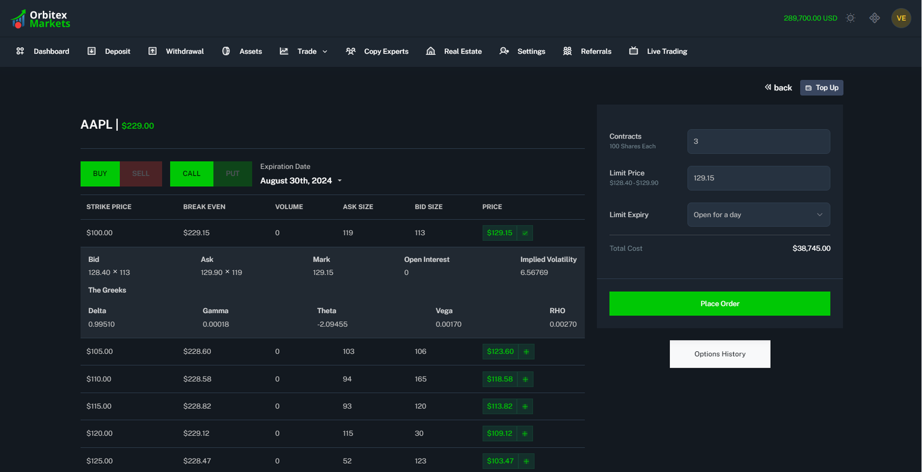The image size is (922, 472).
Task: Click the back link
Action: 778,88
